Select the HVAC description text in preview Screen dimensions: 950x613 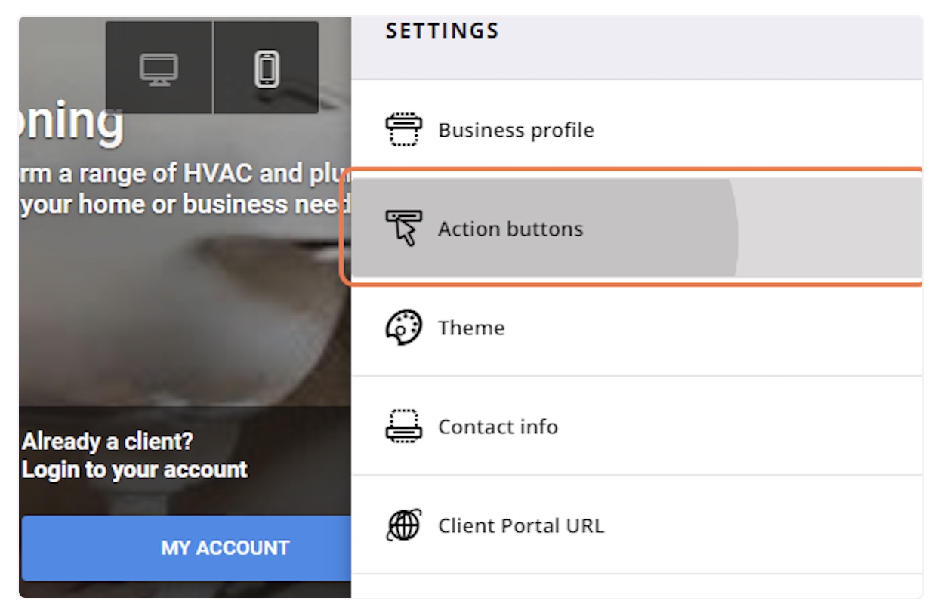(181, 189)
